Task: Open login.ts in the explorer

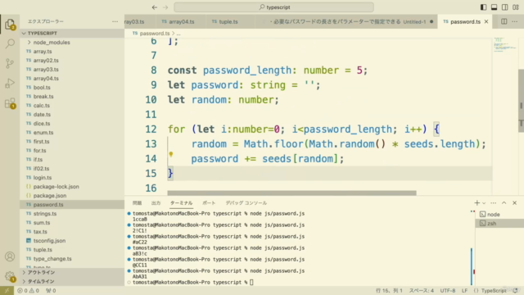Action: tap(72, 178)
